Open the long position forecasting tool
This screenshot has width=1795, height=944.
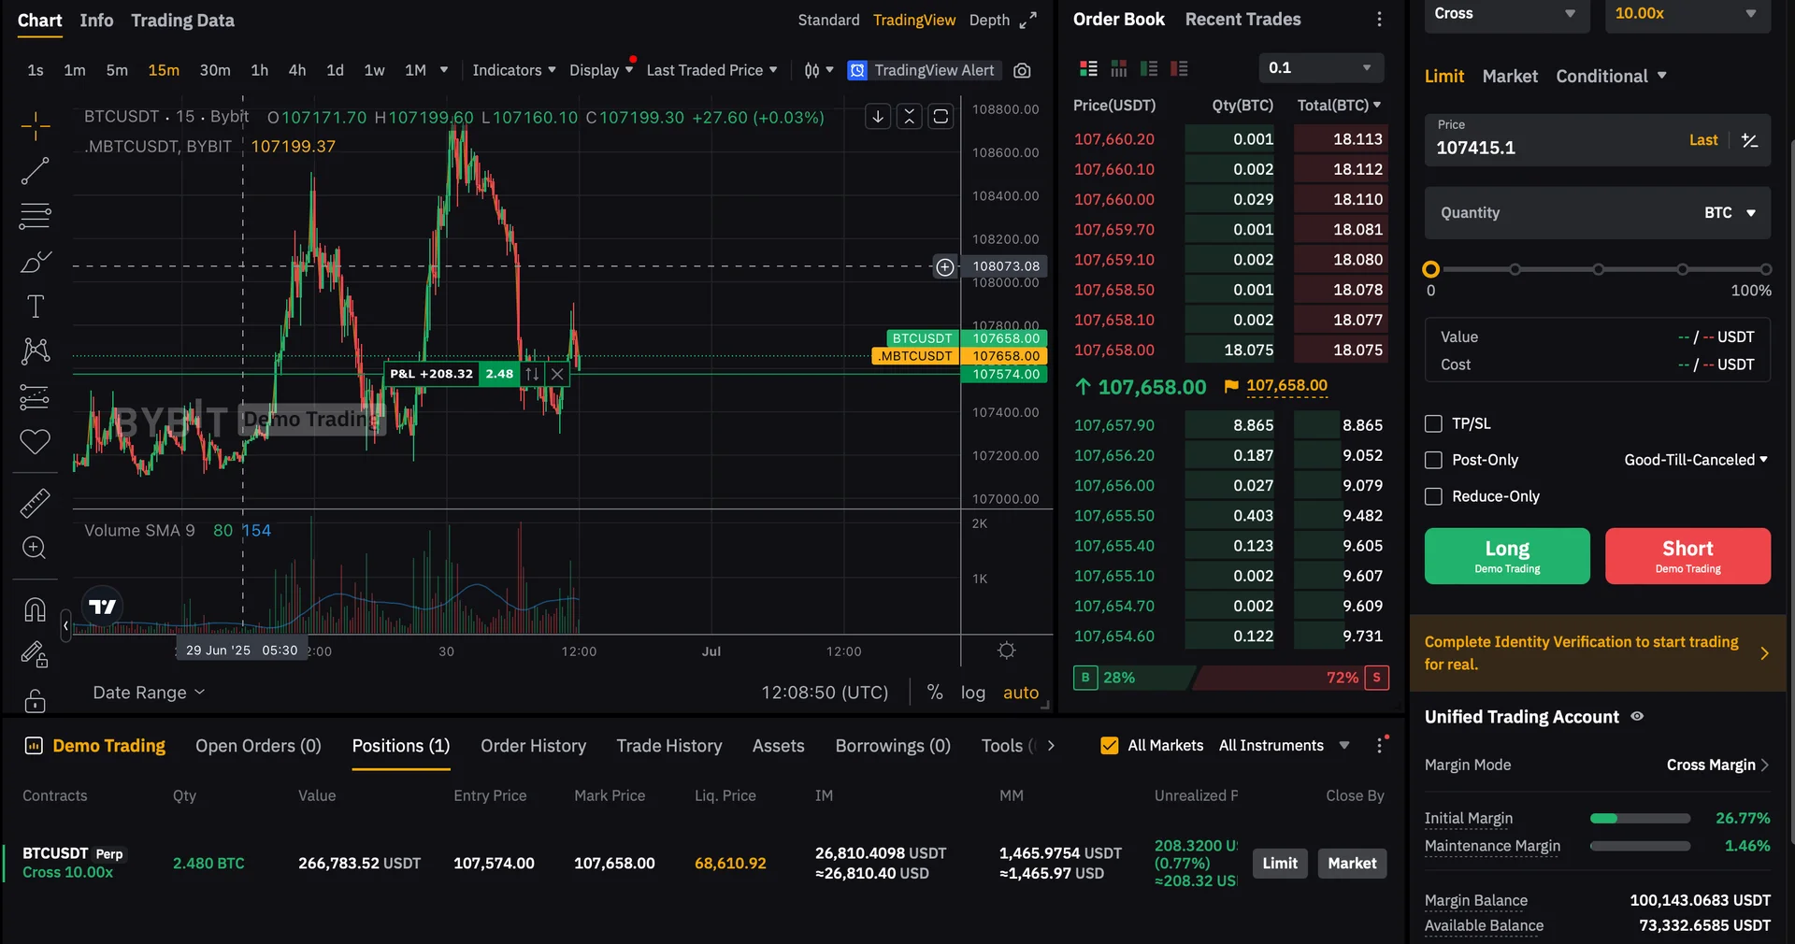35,397
